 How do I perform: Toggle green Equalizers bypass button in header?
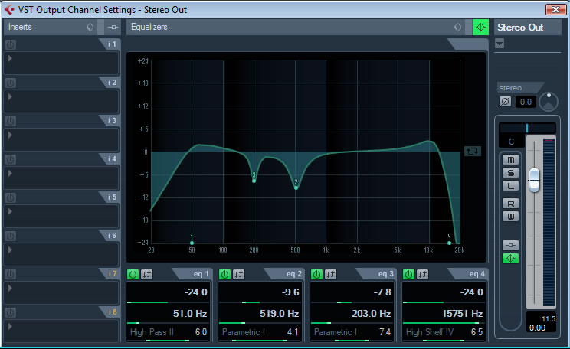(x=480, y=28)
